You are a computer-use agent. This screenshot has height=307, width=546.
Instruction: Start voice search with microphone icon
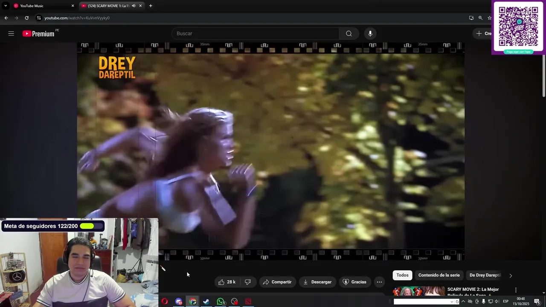coord(370,34)
